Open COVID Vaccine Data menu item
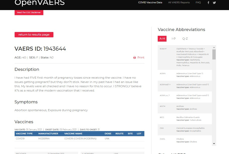 tap(150, 3)
